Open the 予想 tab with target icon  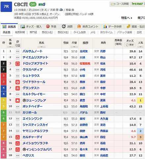[x=51, y=26]
